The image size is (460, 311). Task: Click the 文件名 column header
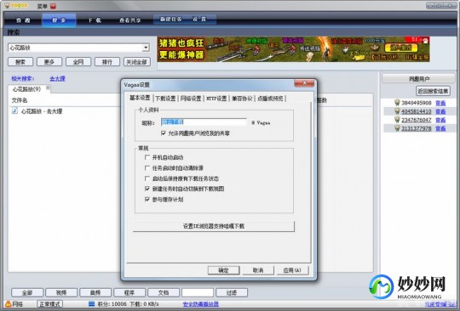(20, 100)
